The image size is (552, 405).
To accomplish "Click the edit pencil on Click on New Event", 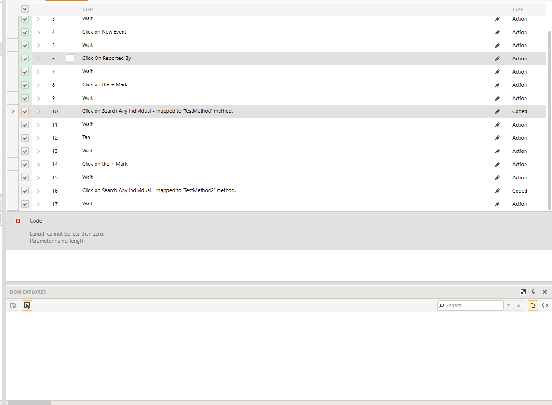I will point(497,32).
